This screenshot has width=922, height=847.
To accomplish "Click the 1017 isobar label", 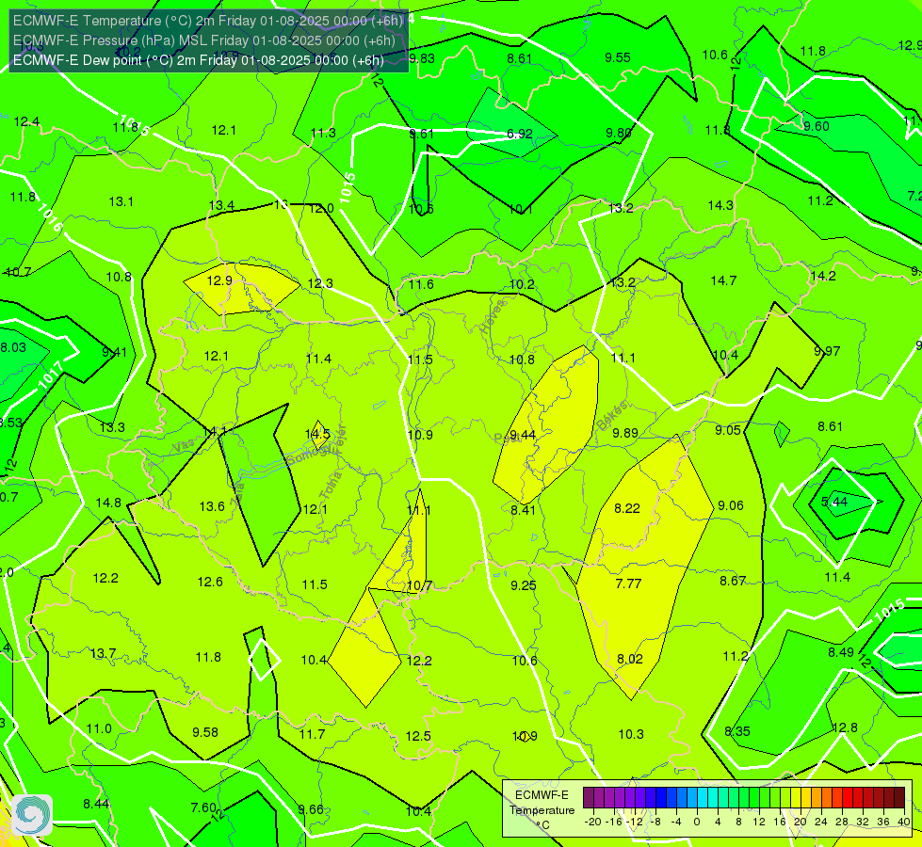I will pyautogui.click(x=51, y=376).
